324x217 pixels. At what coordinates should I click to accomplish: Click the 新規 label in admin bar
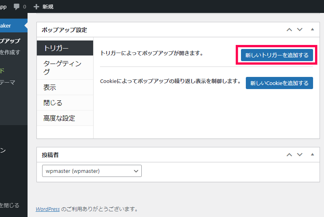(x=48, y=7)
